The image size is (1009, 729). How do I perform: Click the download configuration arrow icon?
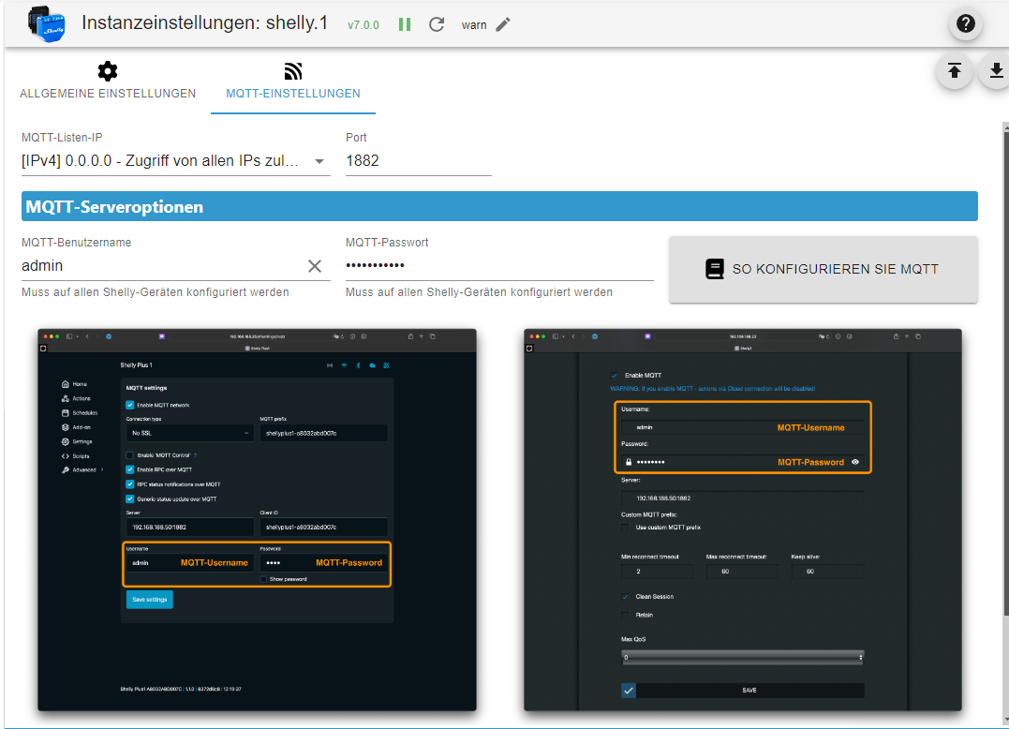coord(995,71)
